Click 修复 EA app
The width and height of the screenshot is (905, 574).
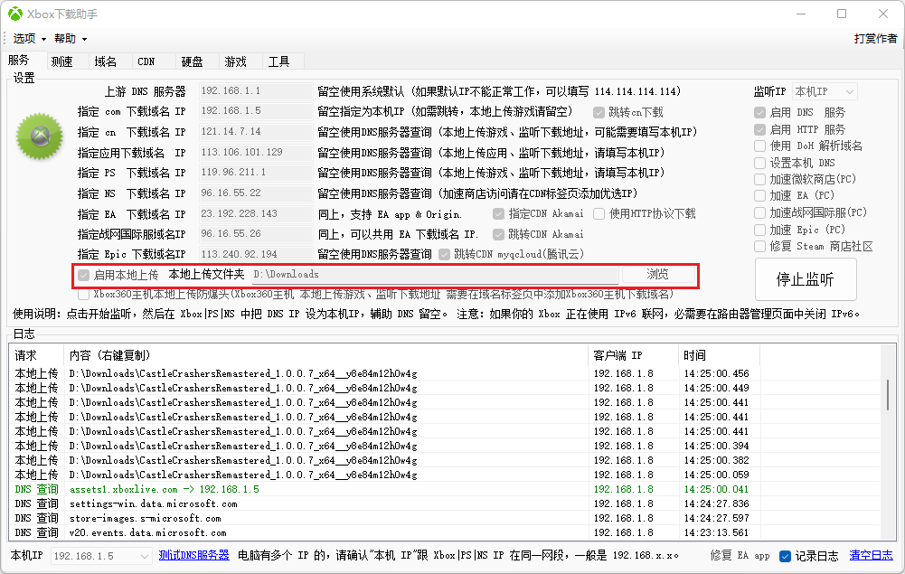click(740, 556)
